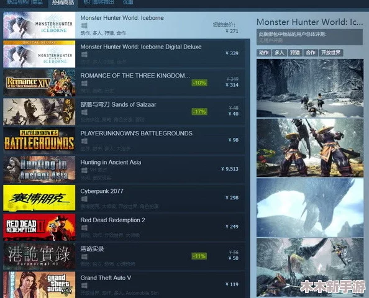Click Windows icon in Cyberpunk 2077 row
The width and height of the screenshot is (369, 298).
(x=84, y=199)
